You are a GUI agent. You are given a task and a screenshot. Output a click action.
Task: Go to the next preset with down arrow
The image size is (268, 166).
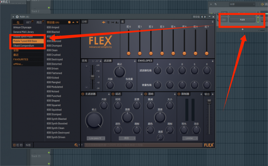click(77, 22)
